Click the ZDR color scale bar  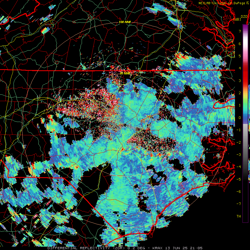point(245,123)
